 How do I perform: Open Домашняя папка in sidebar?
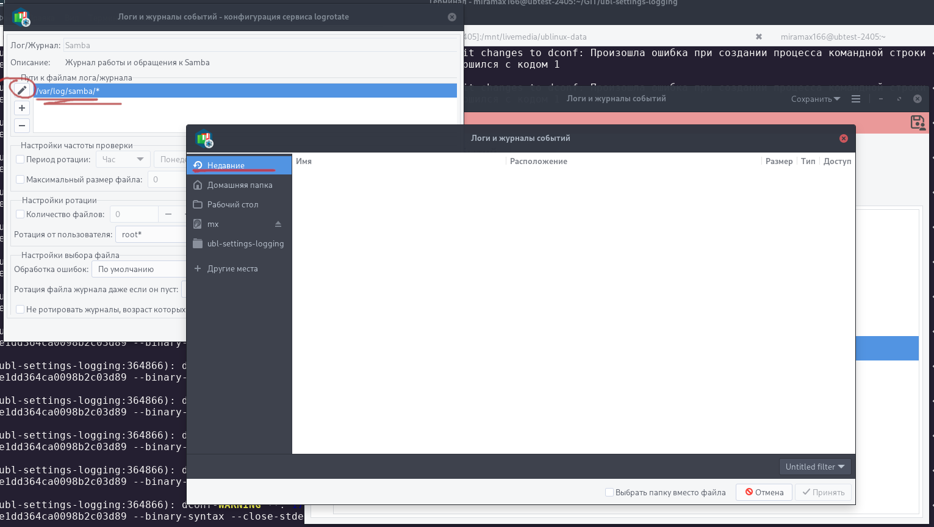point(239,185)
